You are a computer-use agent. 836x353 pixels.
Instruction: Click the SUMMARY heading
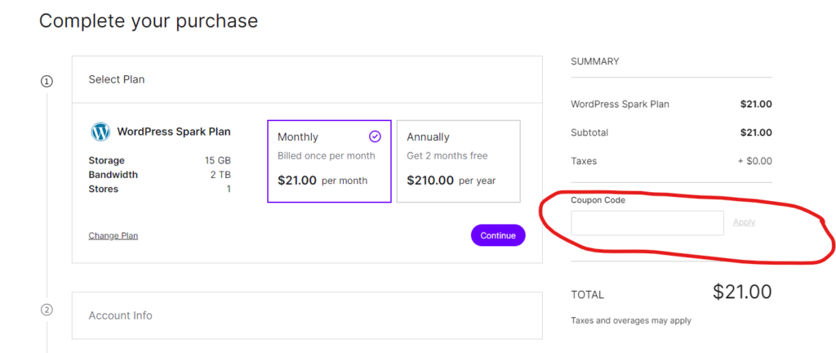point(595,61)
